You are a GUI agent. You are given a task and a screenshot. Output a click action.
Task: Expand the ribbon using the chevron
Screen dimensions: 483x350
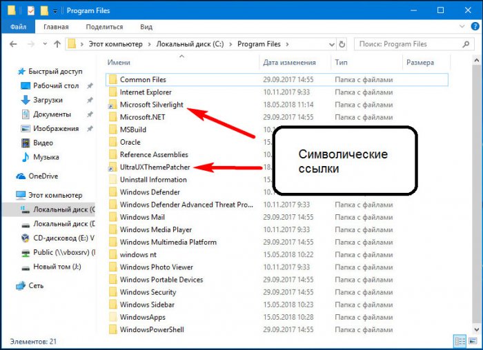click(x=462, y=27)
